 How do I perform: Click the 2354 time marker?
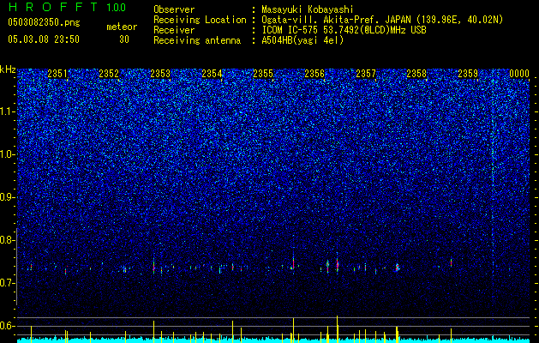coord(212,74)
